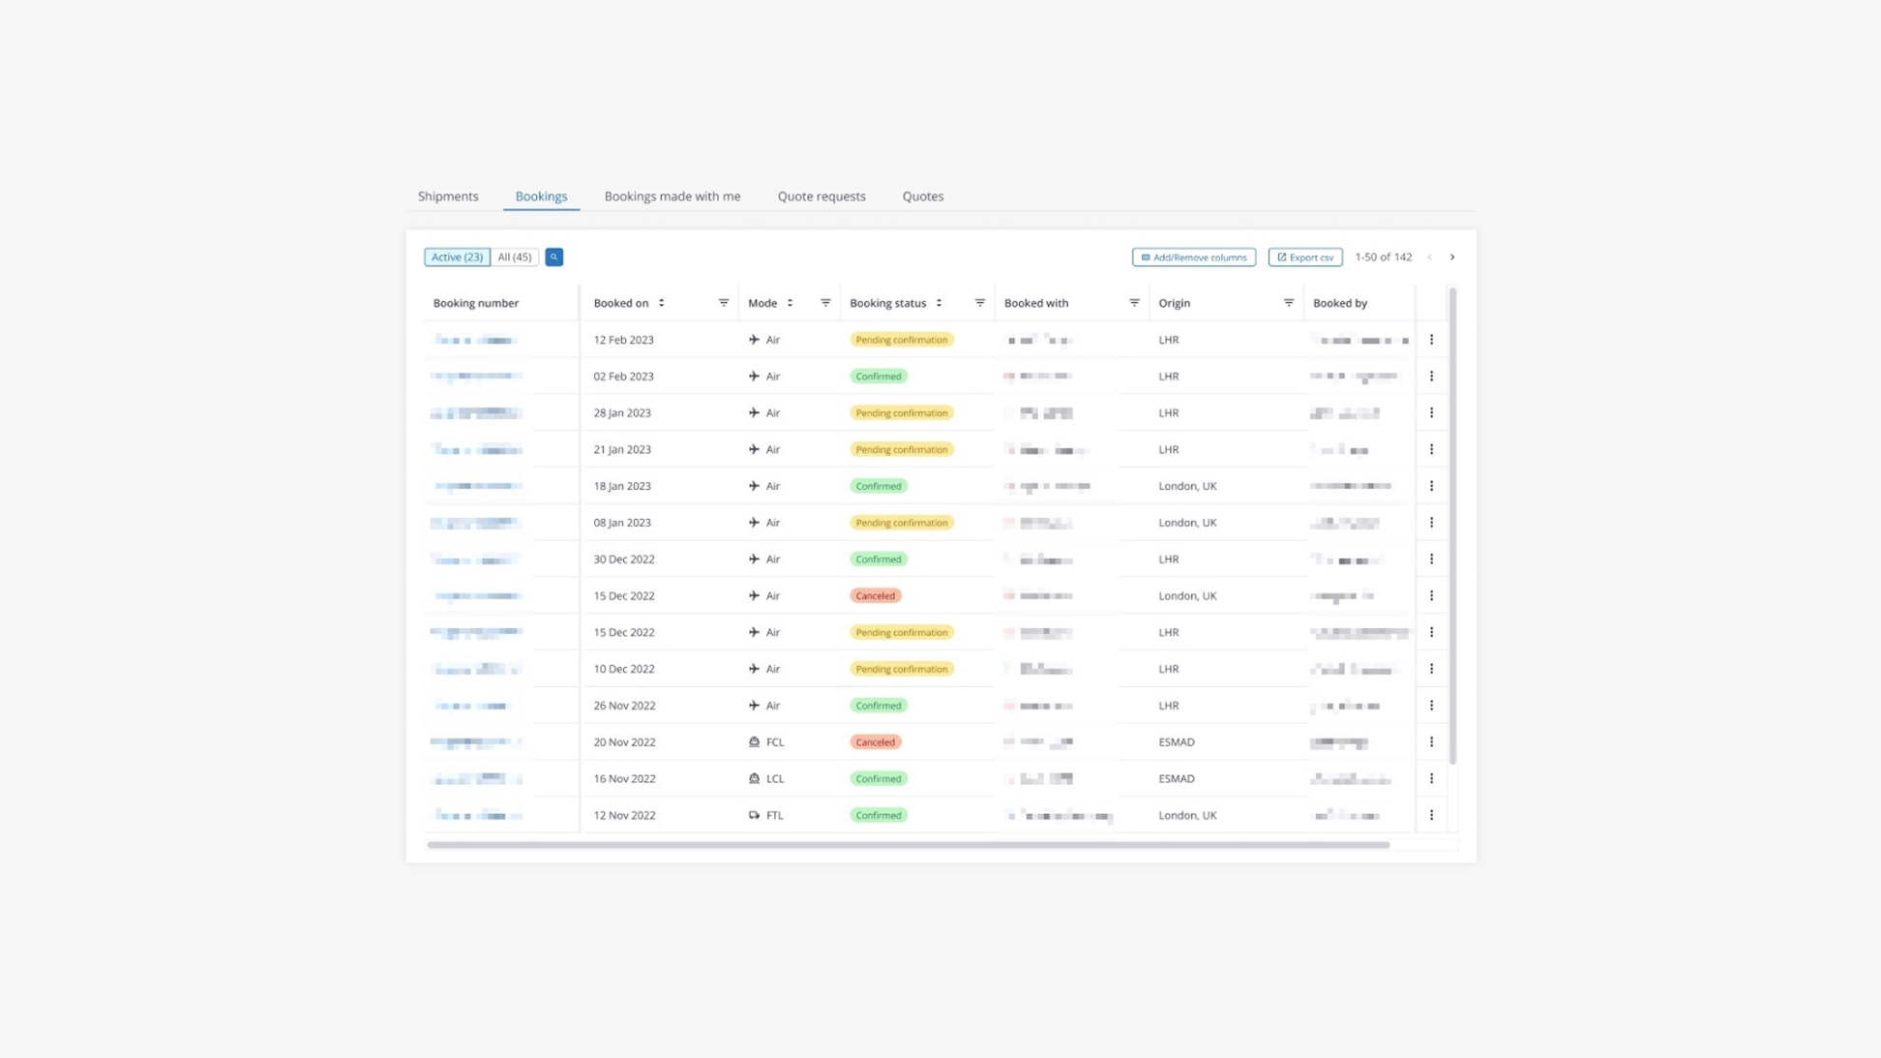Click 1-50 of 142 pagination text
Viewport: 1881px width, 1058px height.
[1383, 257]
